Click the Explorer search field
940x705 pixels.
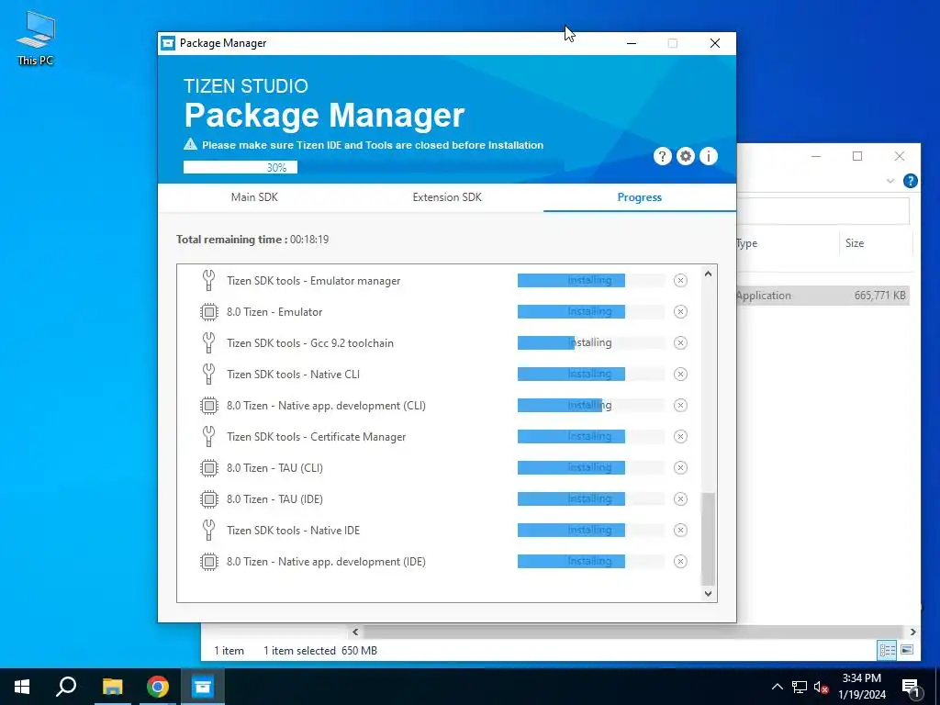click(x=822, y=211)
